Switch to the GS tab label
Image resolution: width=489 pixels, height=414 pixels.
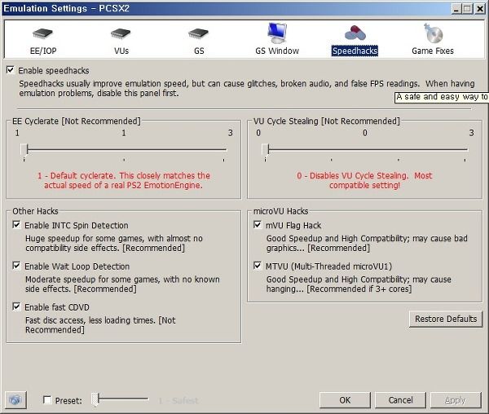click(199, 51)
